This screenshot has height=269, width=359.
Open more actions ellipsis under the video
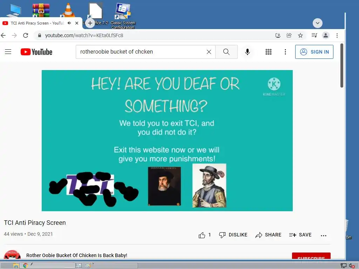coord(324,236)
